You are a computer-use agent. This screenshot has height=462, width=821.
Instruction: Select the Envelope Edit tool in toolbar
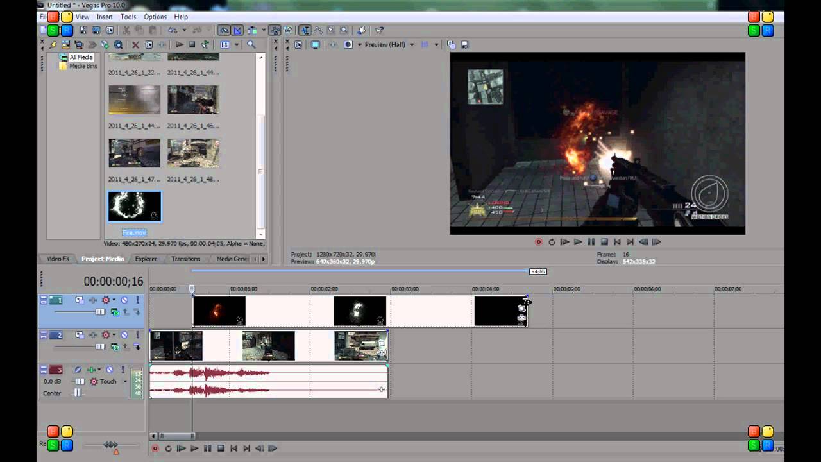[317, 30]
